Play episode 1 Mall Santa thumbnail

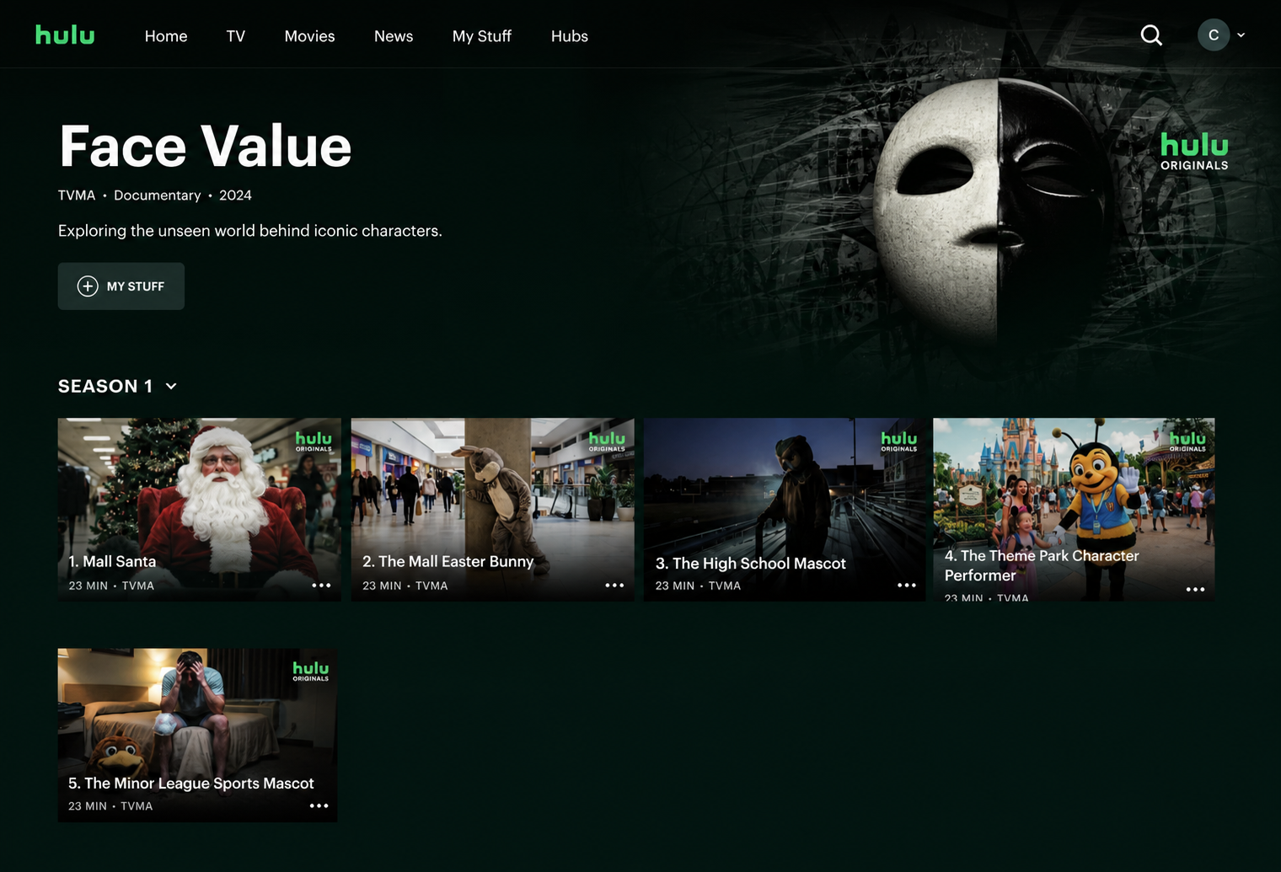tap(200, 509)
